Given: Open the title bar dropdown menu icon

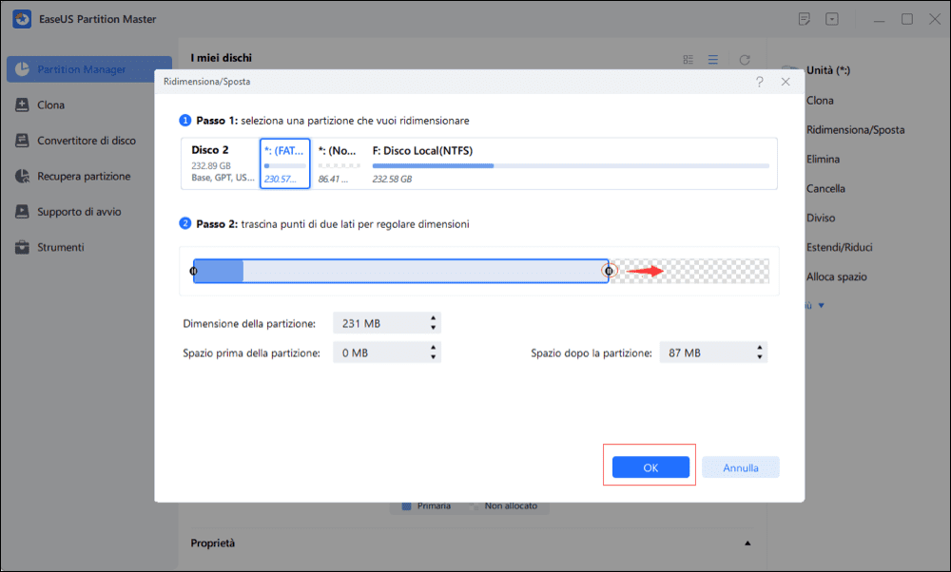Looking at the screenshot, I should (x=832, y=19).
